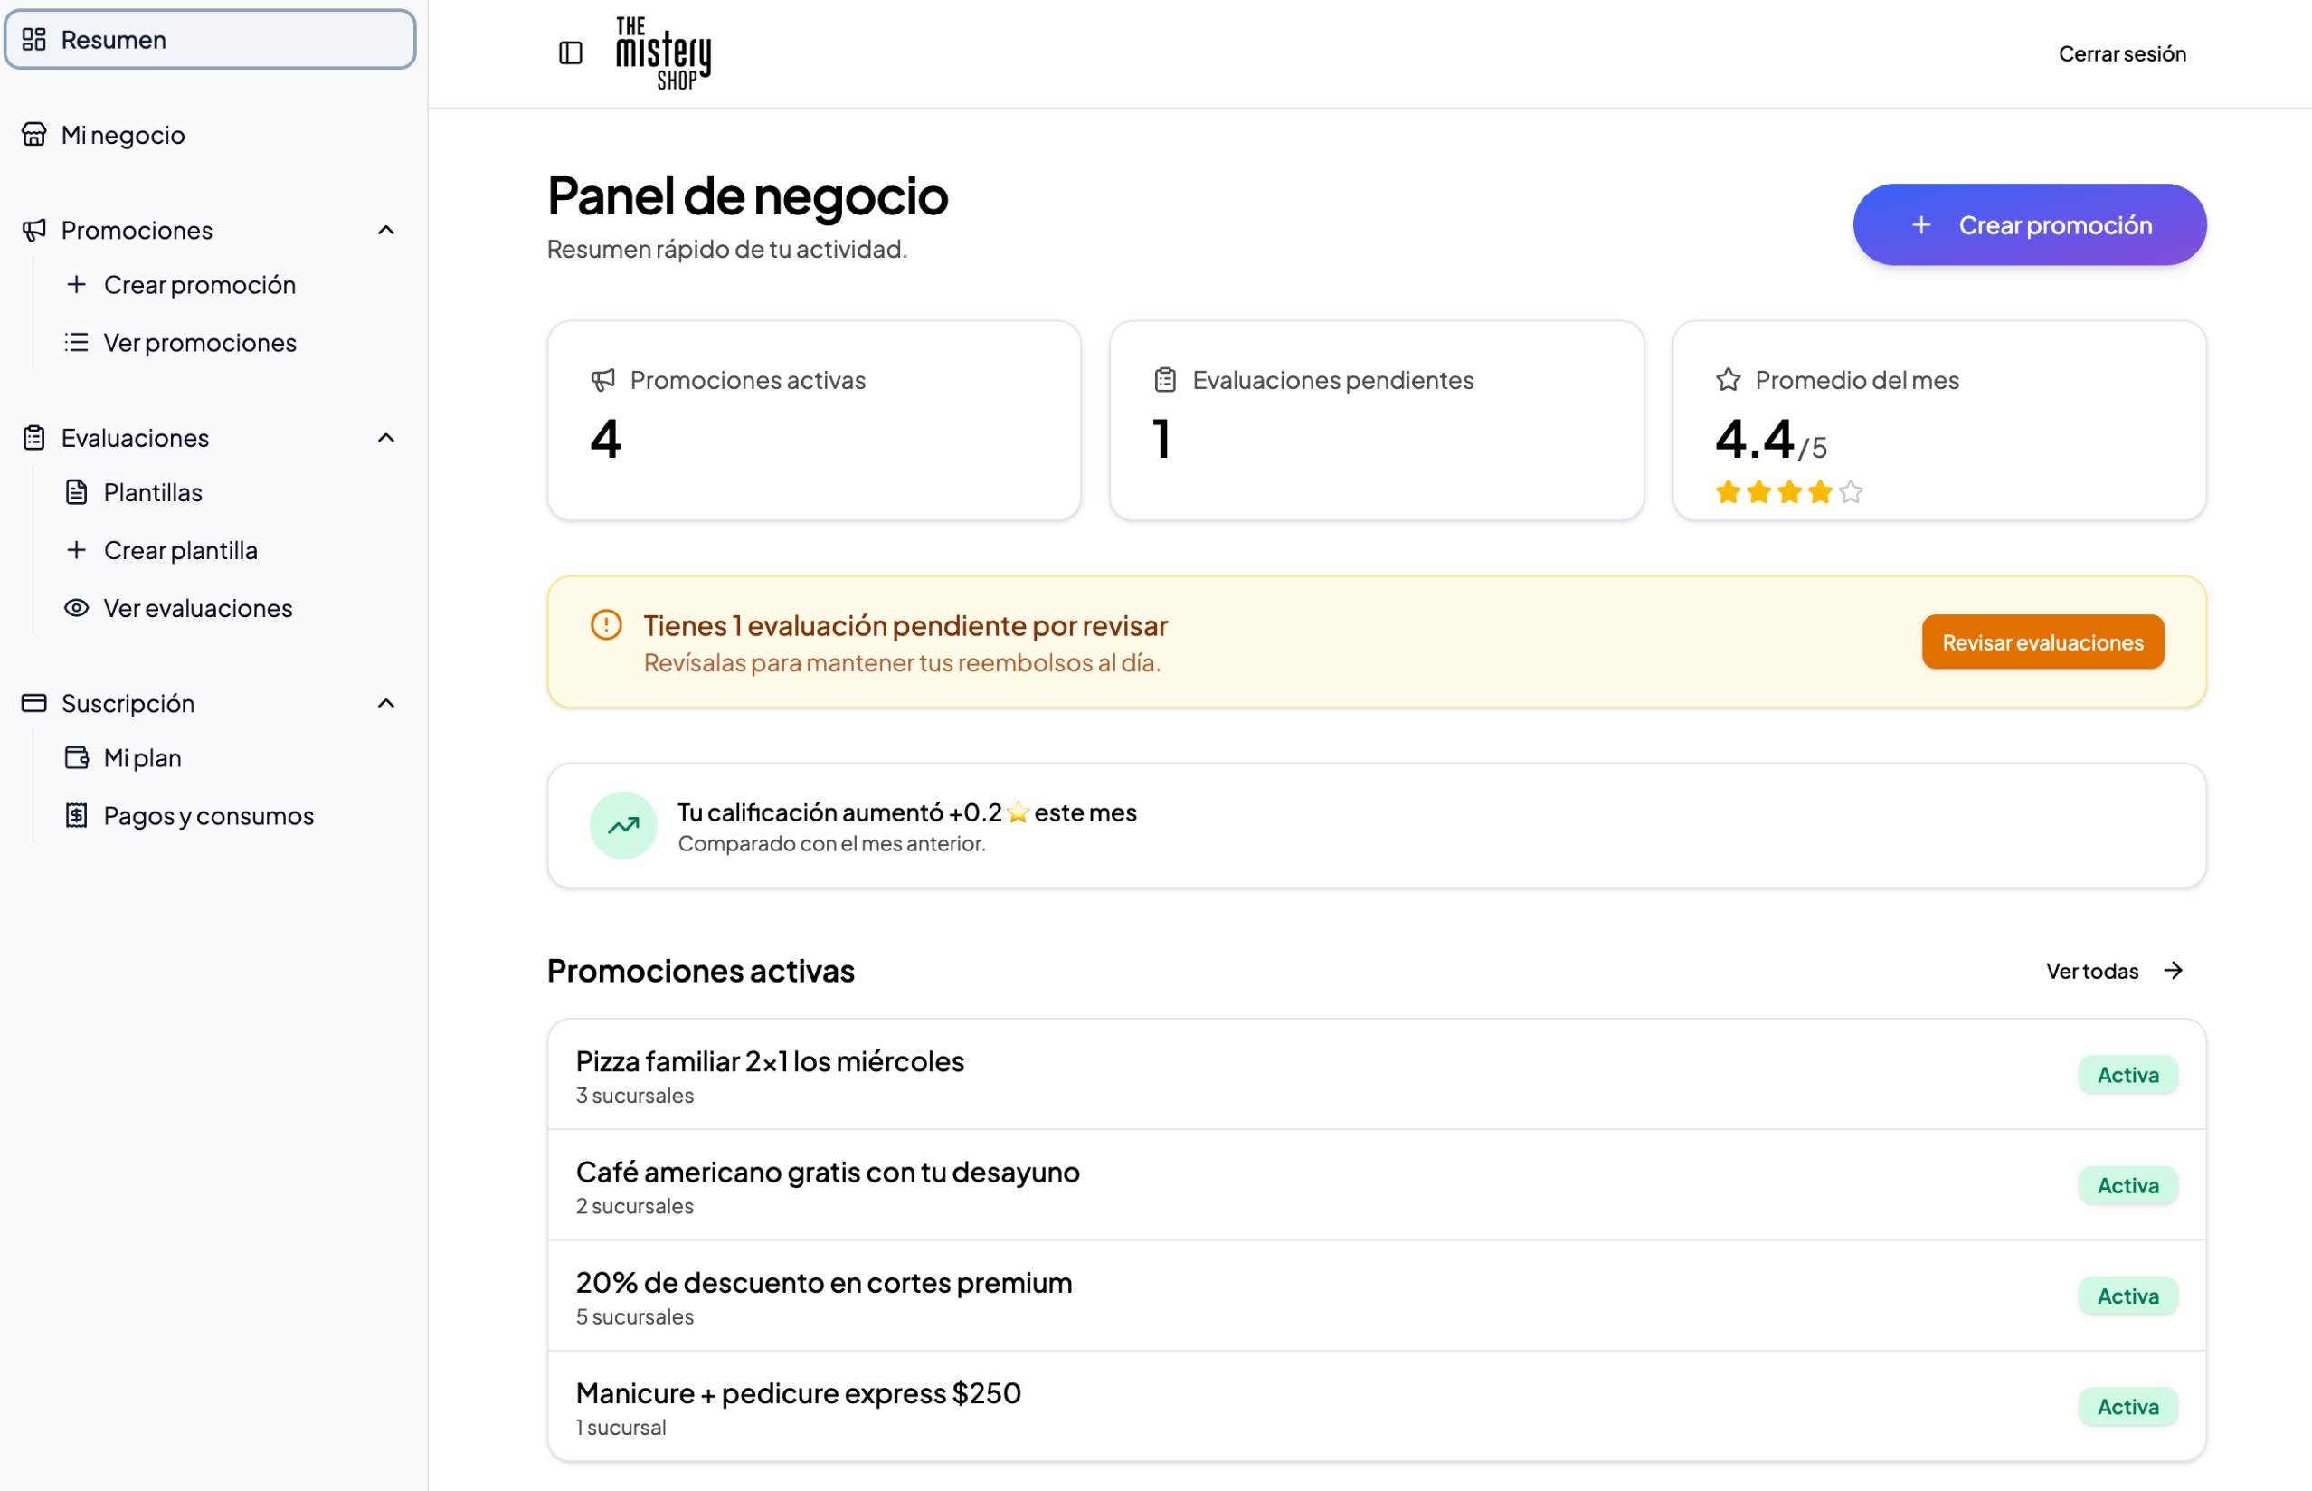Click the Pagos y consumos receipt icon
Screen dimensions: 2312x1491
click(x=77, y=815)
